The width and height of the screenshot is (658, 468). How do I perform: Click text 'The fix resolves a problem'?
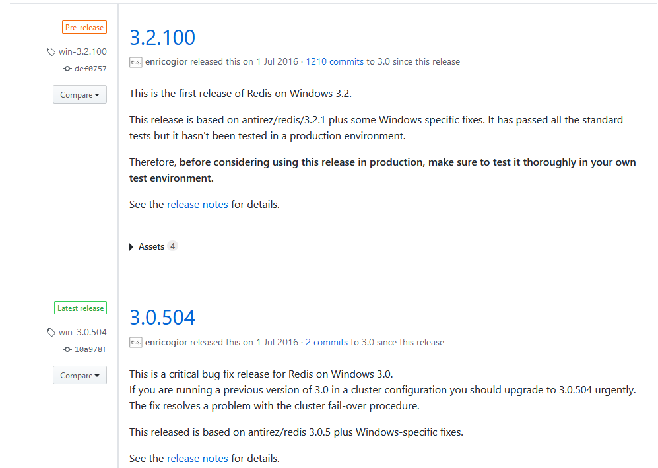click(x=190, y=406)
